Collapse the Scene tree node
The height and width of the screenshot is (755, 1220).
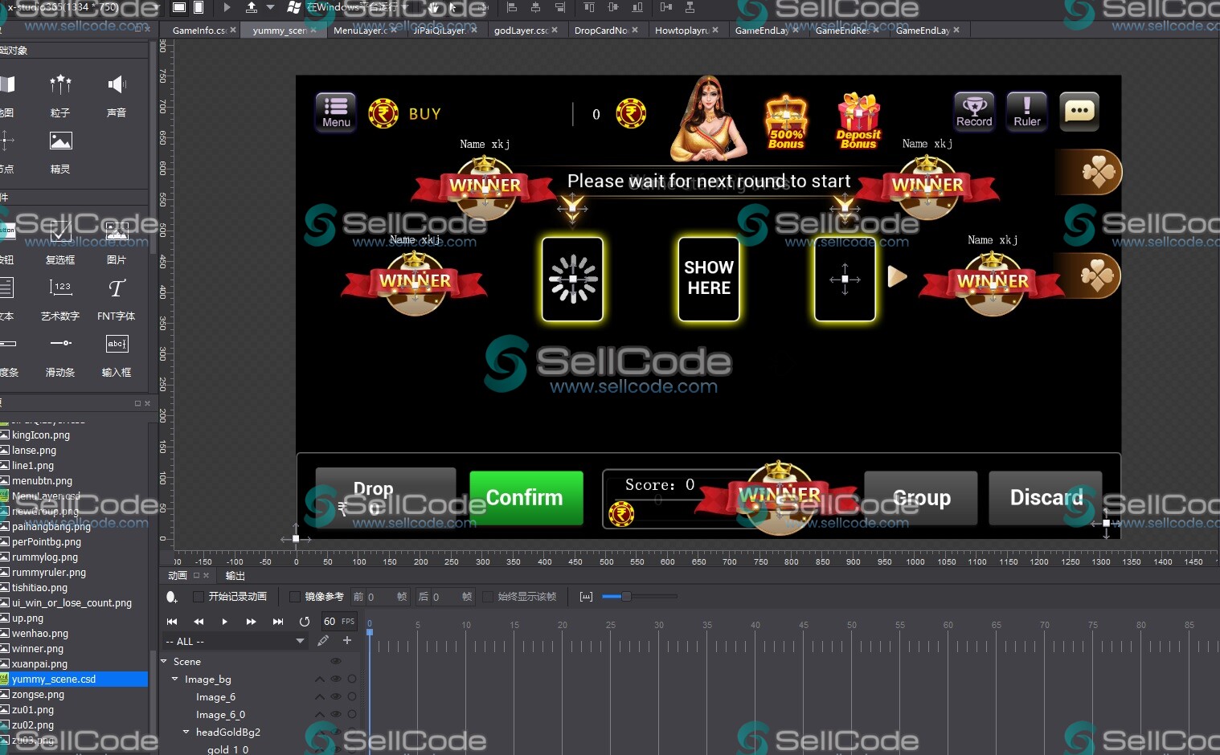click(x=164, y=662)
